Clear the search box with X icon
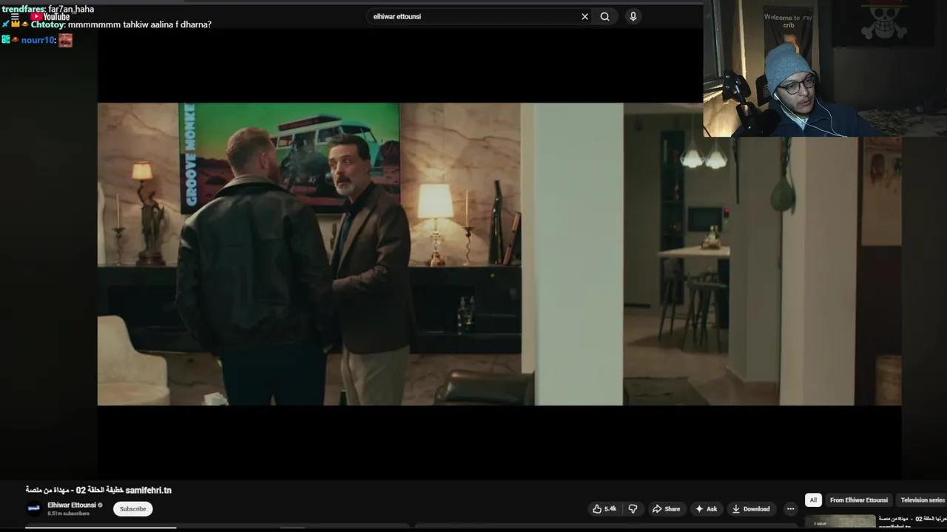 point(584,16)
